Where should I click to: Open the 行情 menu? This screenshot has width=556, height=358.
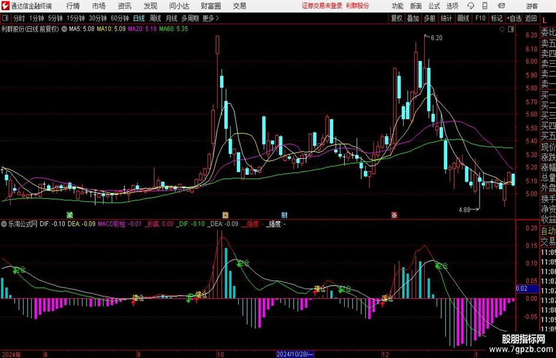click(73, 6)
